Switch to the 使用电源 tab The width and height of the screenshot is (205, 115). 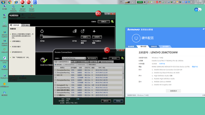(15, 25)
